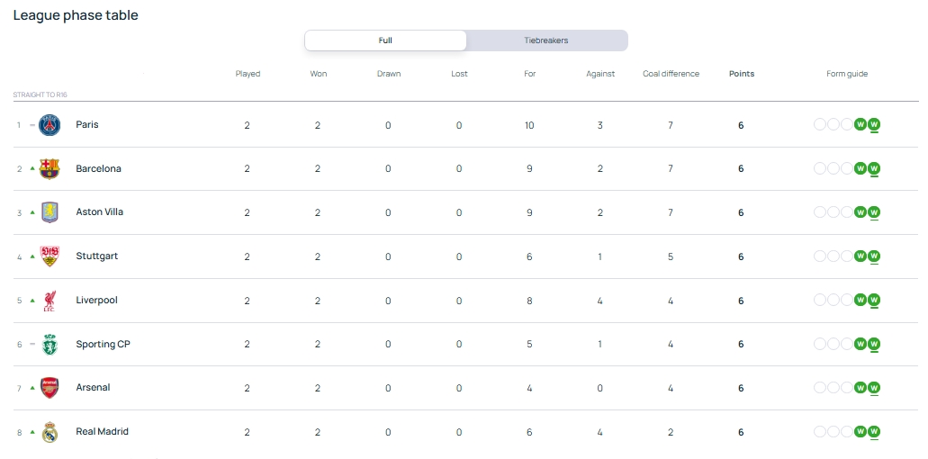Open the Arsenal team link
The image size is (928, 459).
[x=93, y=387]
